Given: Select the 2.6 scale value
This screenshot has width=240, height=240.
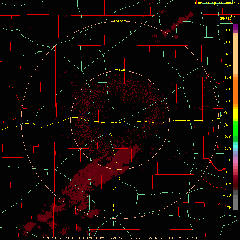Looking at the screenshot, I should [x=228, y=137].
